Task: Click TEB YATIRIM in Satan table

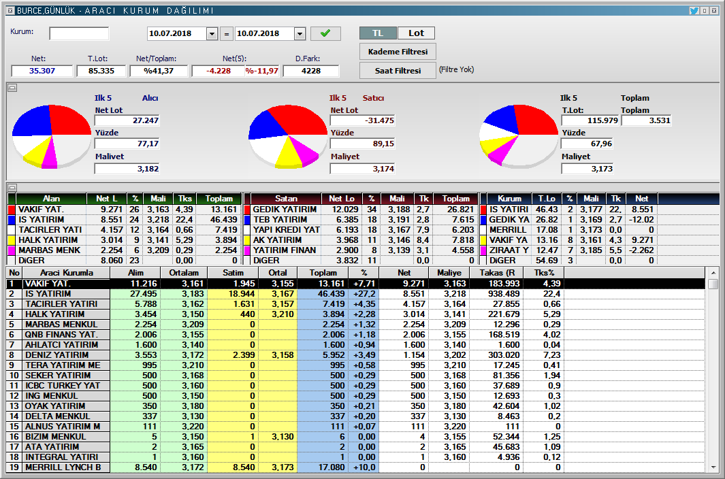Action: [x=280, y=220]
